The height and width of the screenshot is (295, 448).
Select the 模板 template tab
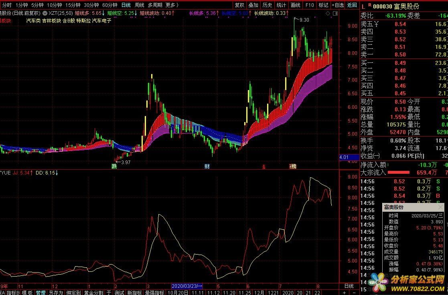(x=27, y=293)
